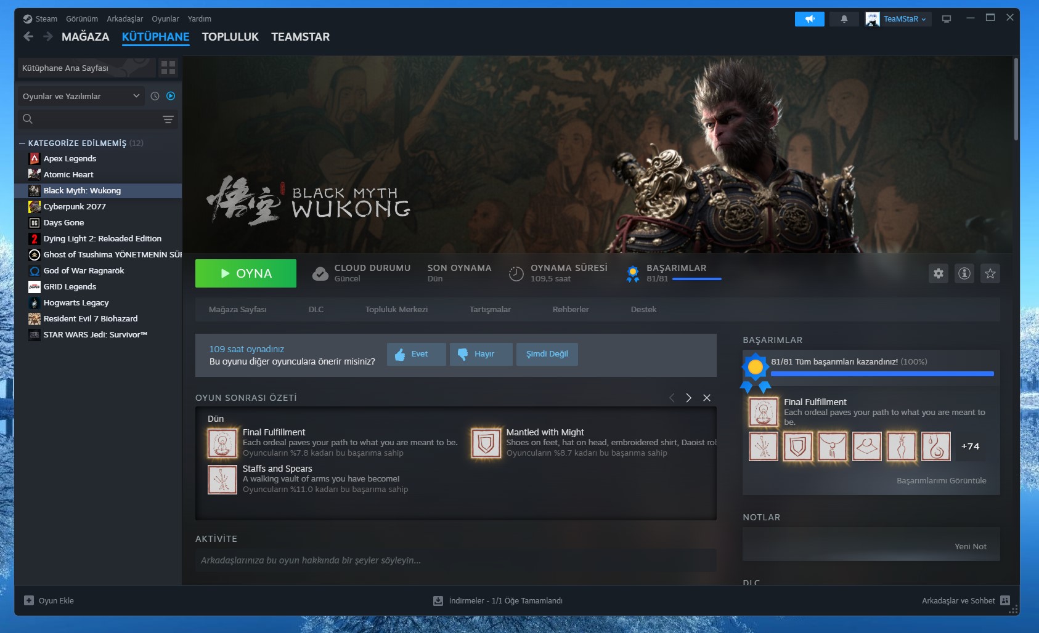The height and width of the screenshot is (633, 1039).
Task: Open Rehberler link
Action: click(571, 309)
